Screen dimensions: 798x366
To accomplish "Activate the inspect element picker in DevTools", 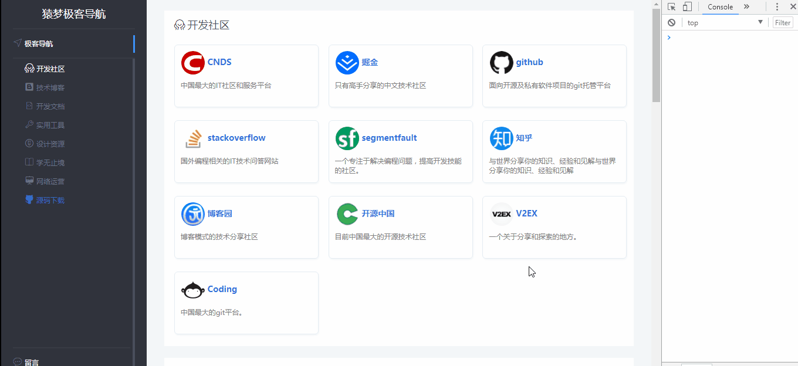I will pos(671,6).
